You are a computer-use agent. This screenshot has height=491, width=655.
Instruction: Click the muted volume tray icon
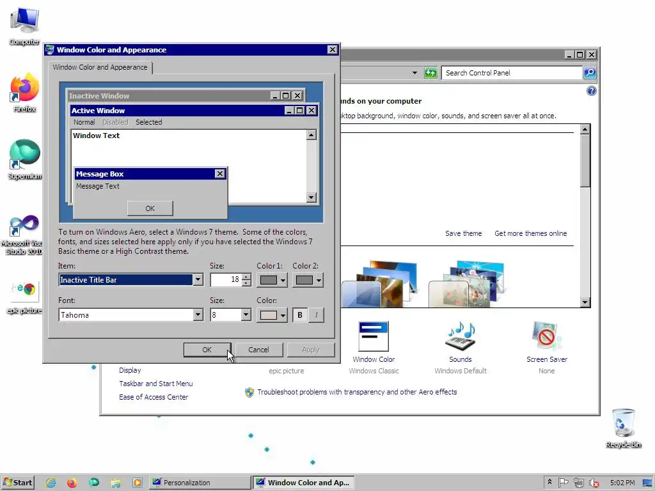(594, 483)
